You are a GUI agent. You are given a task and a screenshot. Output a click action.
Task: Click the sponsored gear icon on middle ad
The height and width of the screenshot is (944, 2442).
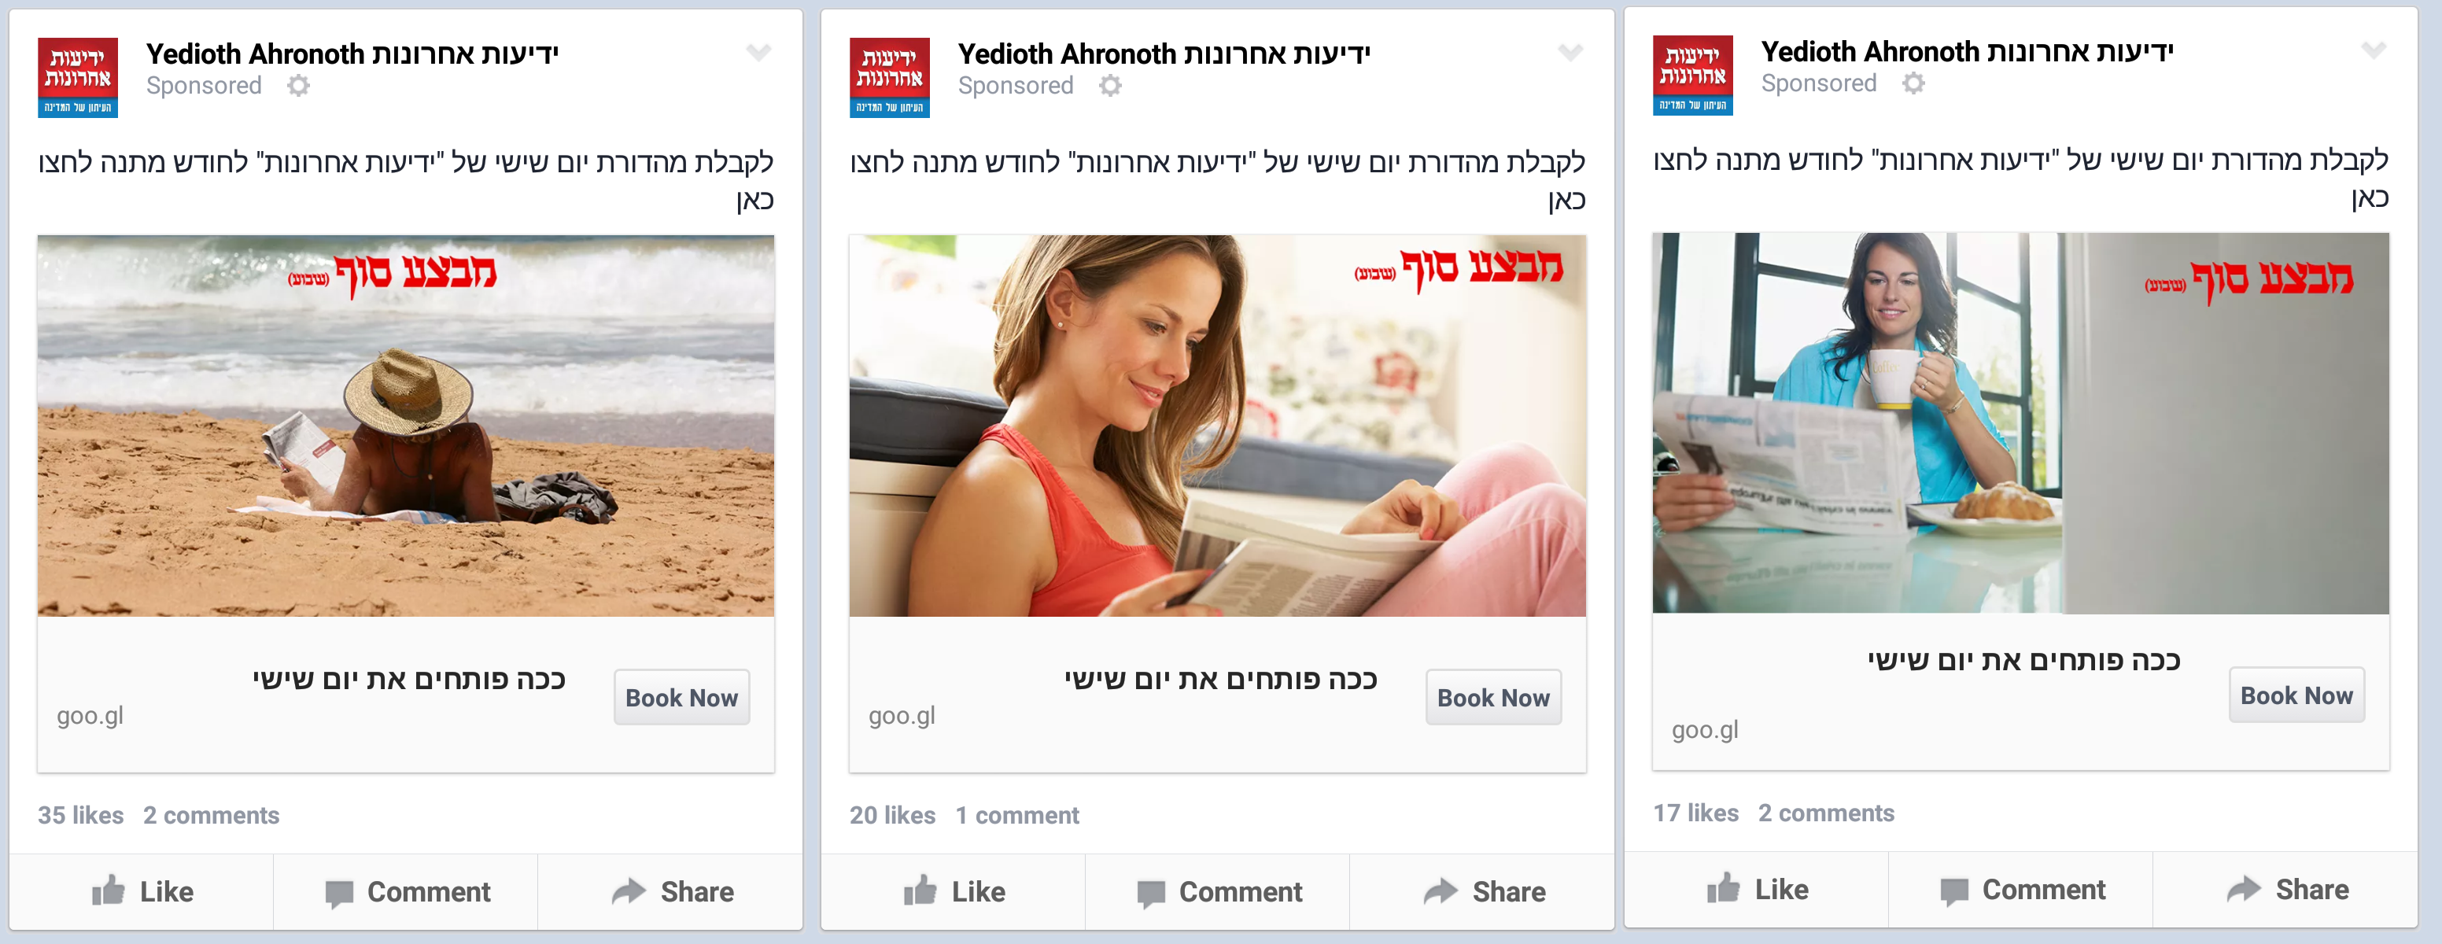click(x=1110, y=85)
